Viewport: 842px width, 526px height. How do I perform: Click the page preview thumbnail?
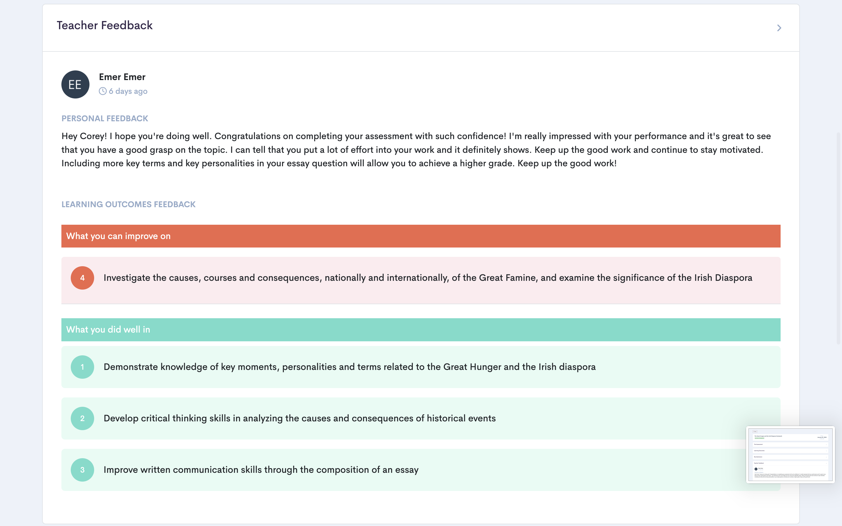pyautogui.click(x=790, y=454)
